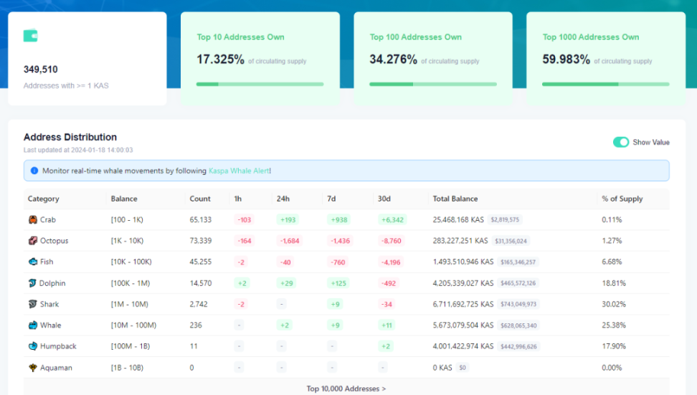This screenshot has width=697, height=395.
Task: Open the Kaspa Whale Alert link
Action: click(239, 171)
